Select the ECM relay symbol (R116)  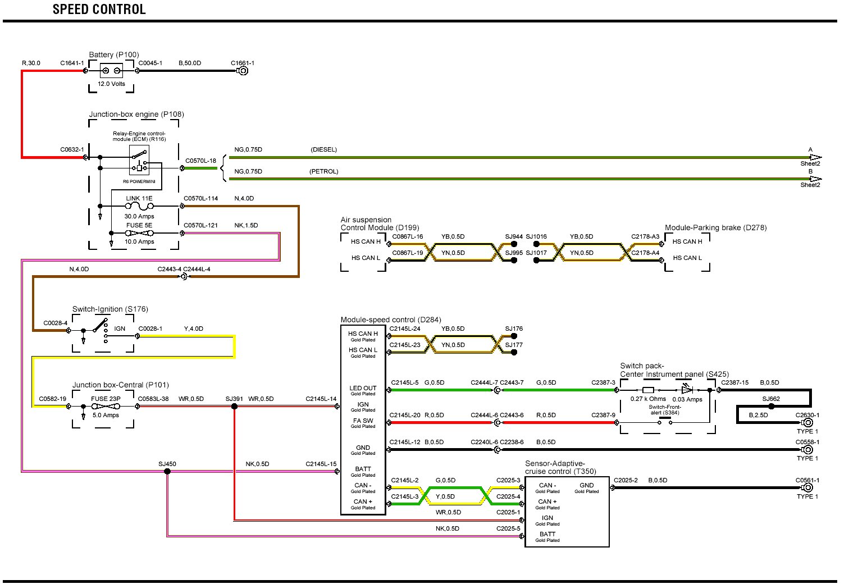[139, 159]
